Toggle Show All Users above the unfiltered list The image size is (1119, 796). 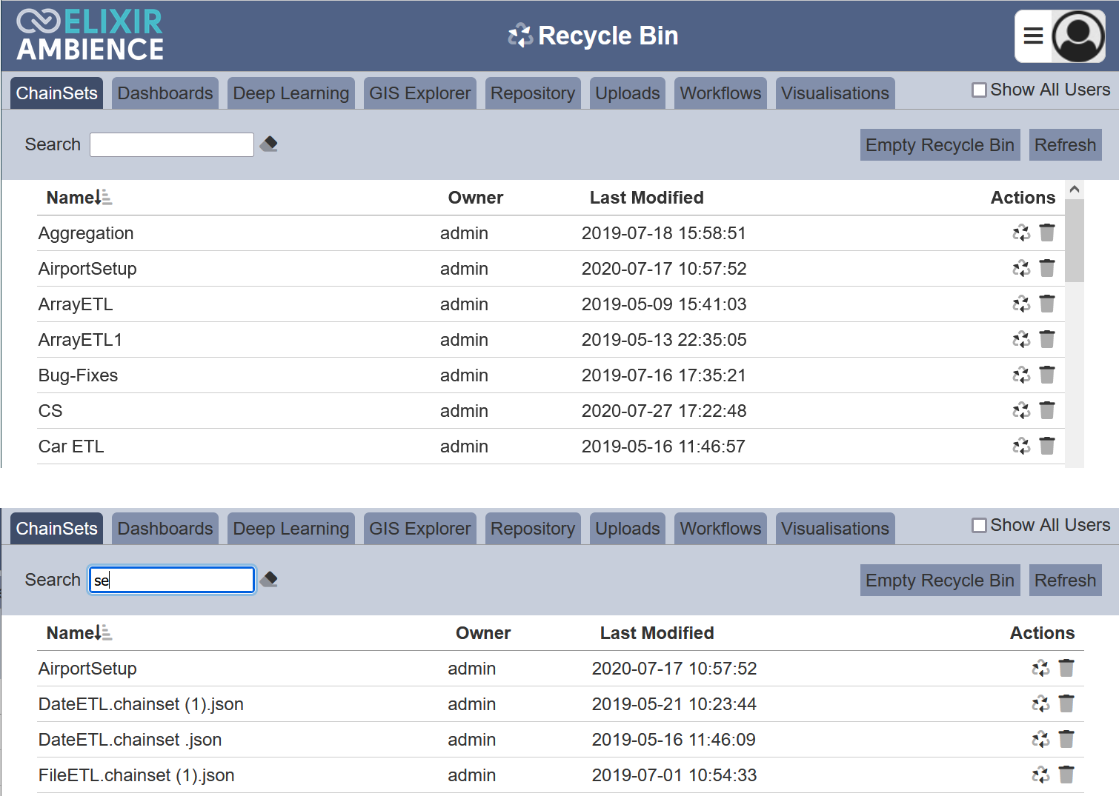pos(979,90)
